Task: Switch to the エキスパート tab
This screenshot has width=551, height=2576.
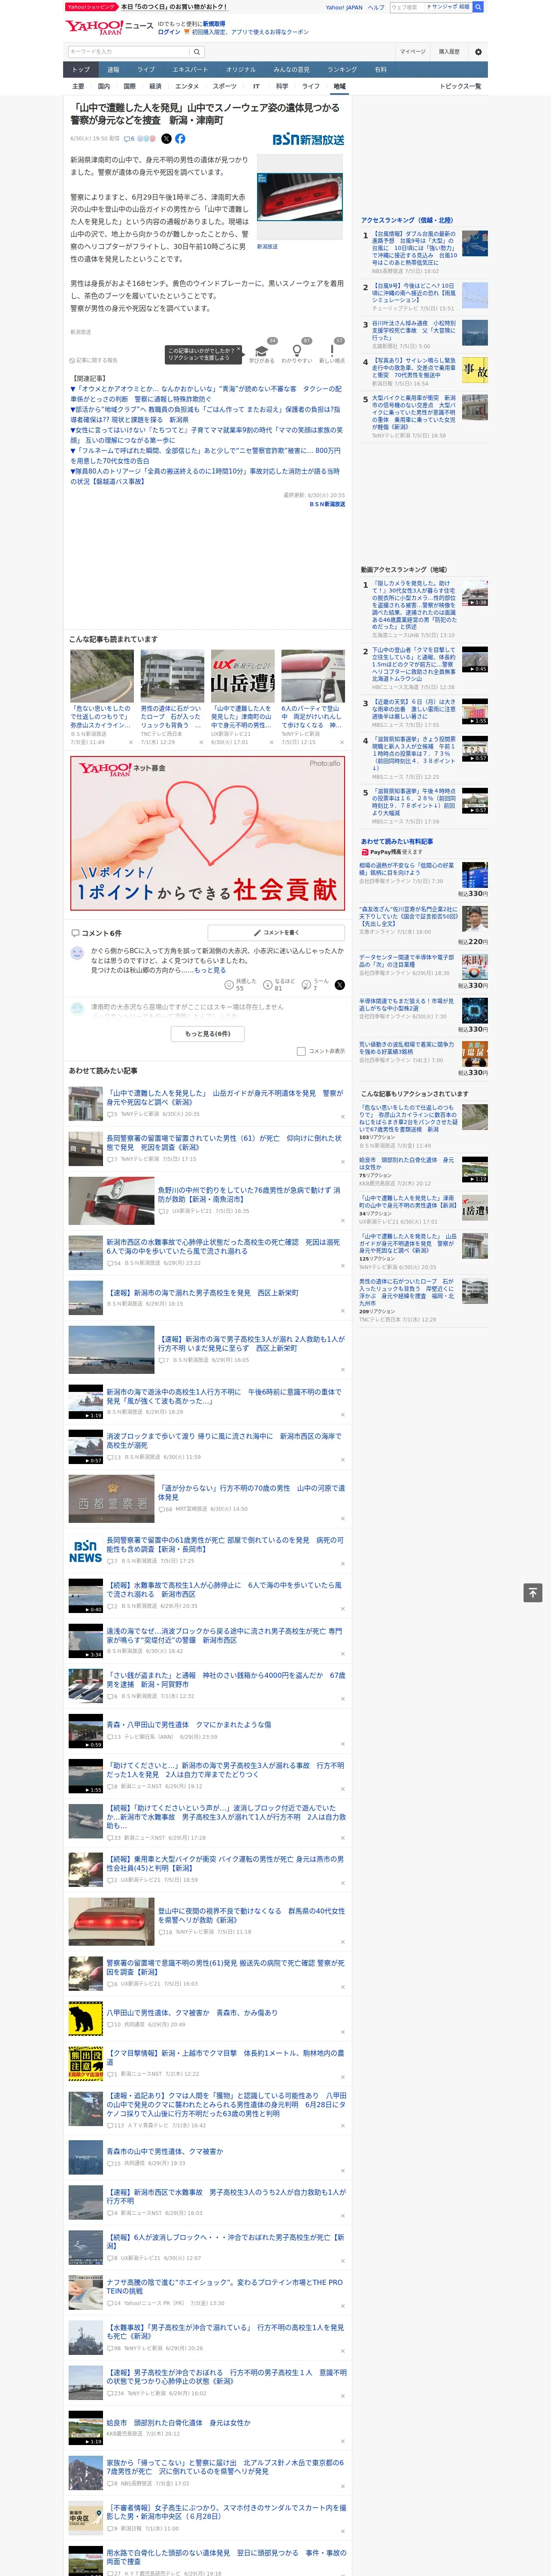Action: (x=190, y=70)
